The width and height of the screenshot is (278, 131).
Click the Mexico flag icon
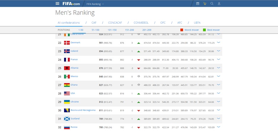pos(67,76)
